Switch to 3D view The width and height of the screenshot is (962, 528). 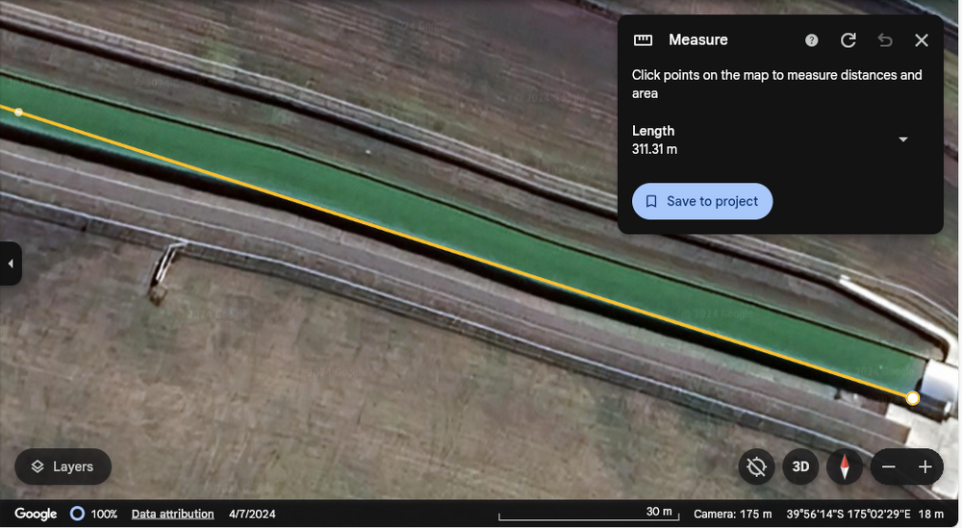coord(800,467)
